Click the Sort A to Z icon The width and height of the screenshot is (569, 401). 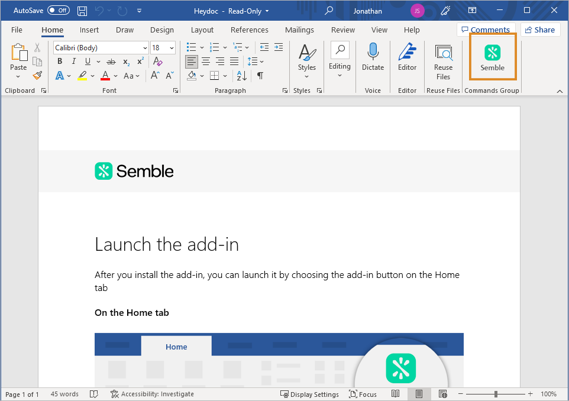coord(242,76)
